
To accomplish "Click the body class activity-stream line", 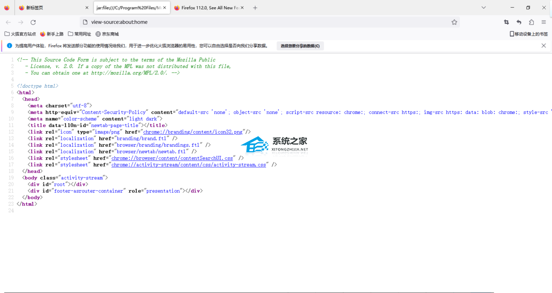I will (65, 178).
